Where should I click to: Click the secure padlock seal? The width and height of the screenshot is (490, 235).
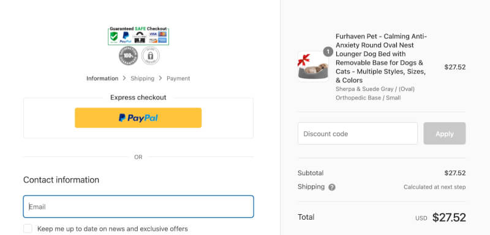tap(150, 56)
